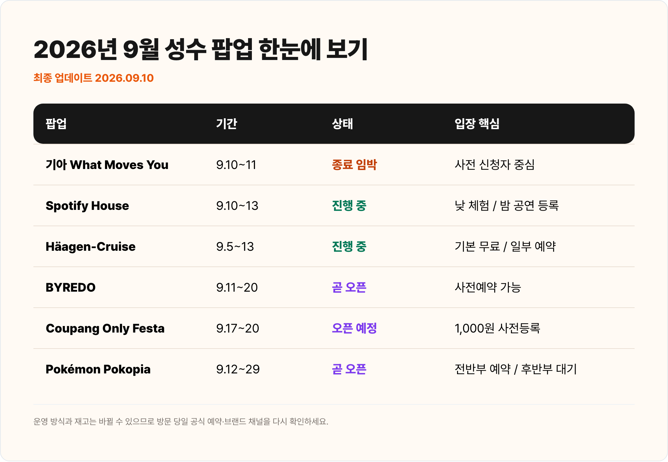Select the Pokémon Pokopia popup name
This screenshot has width=668, height=462.
pyautogui.click(x=98, y=369)
